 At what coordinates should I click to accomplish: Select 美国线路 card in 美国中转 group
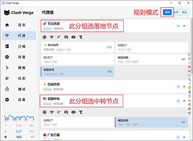point(152,122)
